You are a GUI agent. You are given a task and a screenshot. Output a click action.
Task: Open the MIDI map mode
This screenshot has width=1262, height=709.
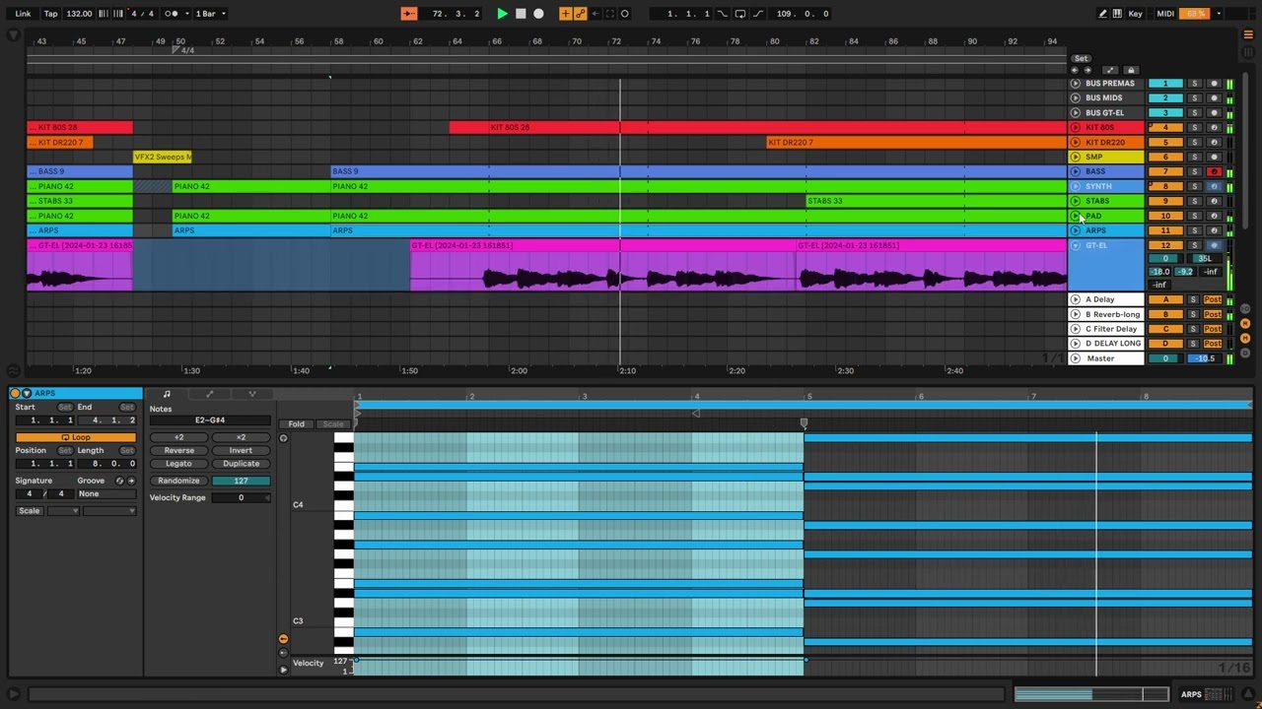click(1165, 14)
